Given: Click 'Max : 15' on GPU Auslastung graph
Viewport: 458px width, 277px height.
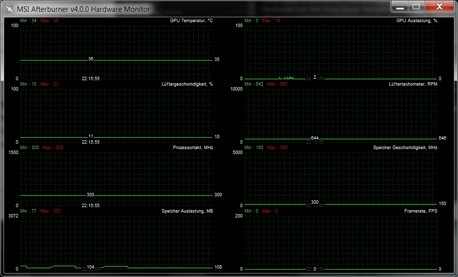Looking at the screenshot, I should point(271,21).
